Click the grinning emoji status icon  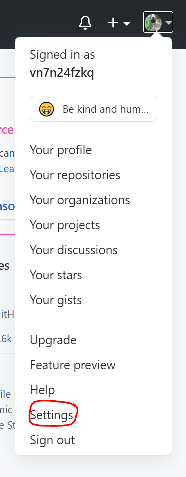[47, 109]
